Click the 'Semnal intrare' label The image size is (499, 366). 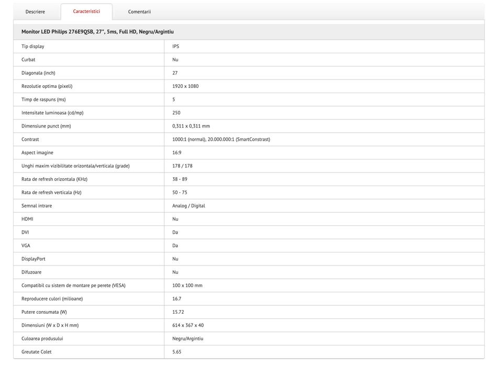coord(37,206)
